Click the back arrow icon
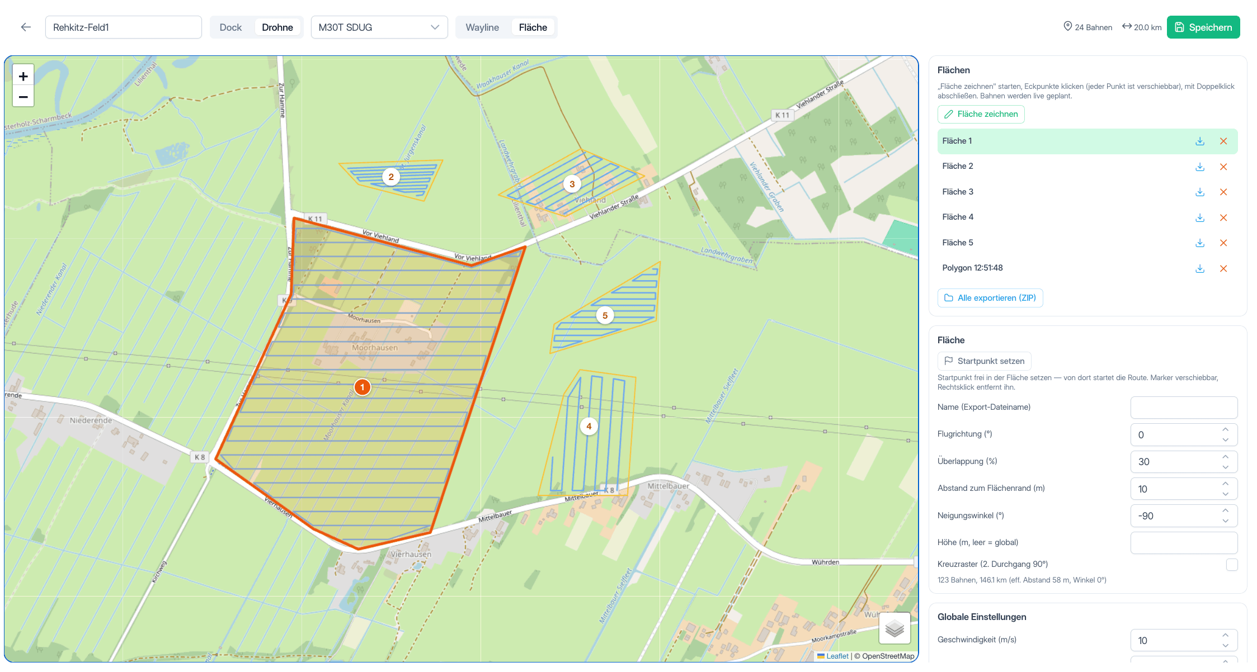1257x672 pixels. pos(26,27)
